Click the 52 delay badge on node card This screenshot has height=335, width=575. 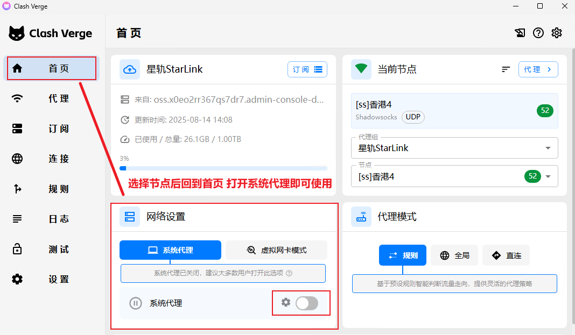point(545,111)
